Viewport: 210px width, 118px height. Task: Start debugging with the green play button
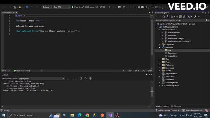point(73,7)
